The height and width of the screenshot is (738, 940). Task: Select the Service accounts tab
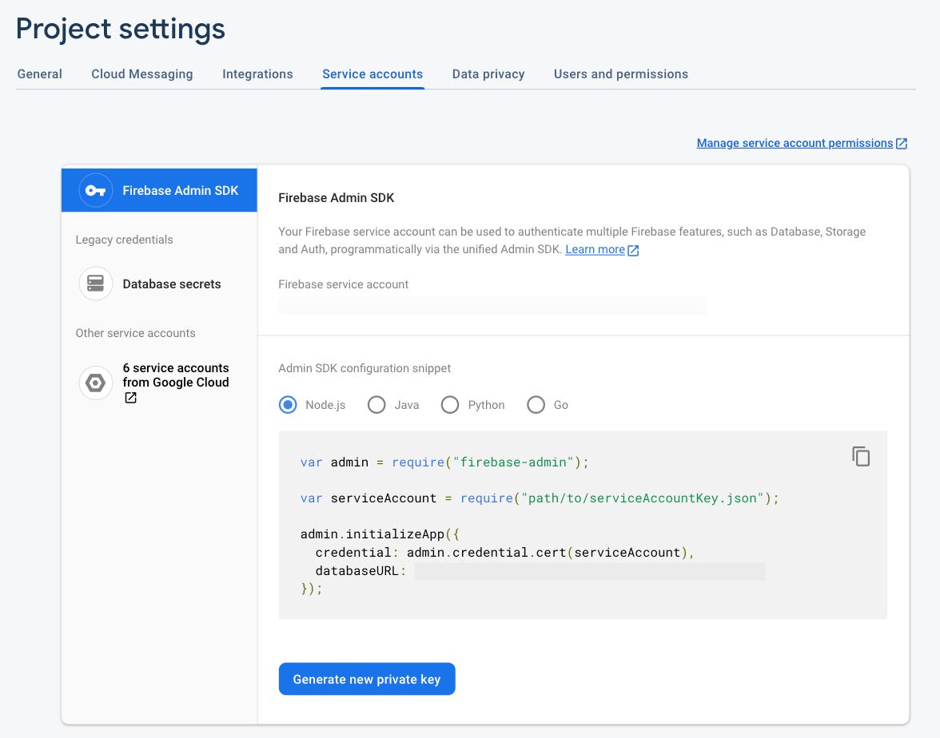coord(372,74)
